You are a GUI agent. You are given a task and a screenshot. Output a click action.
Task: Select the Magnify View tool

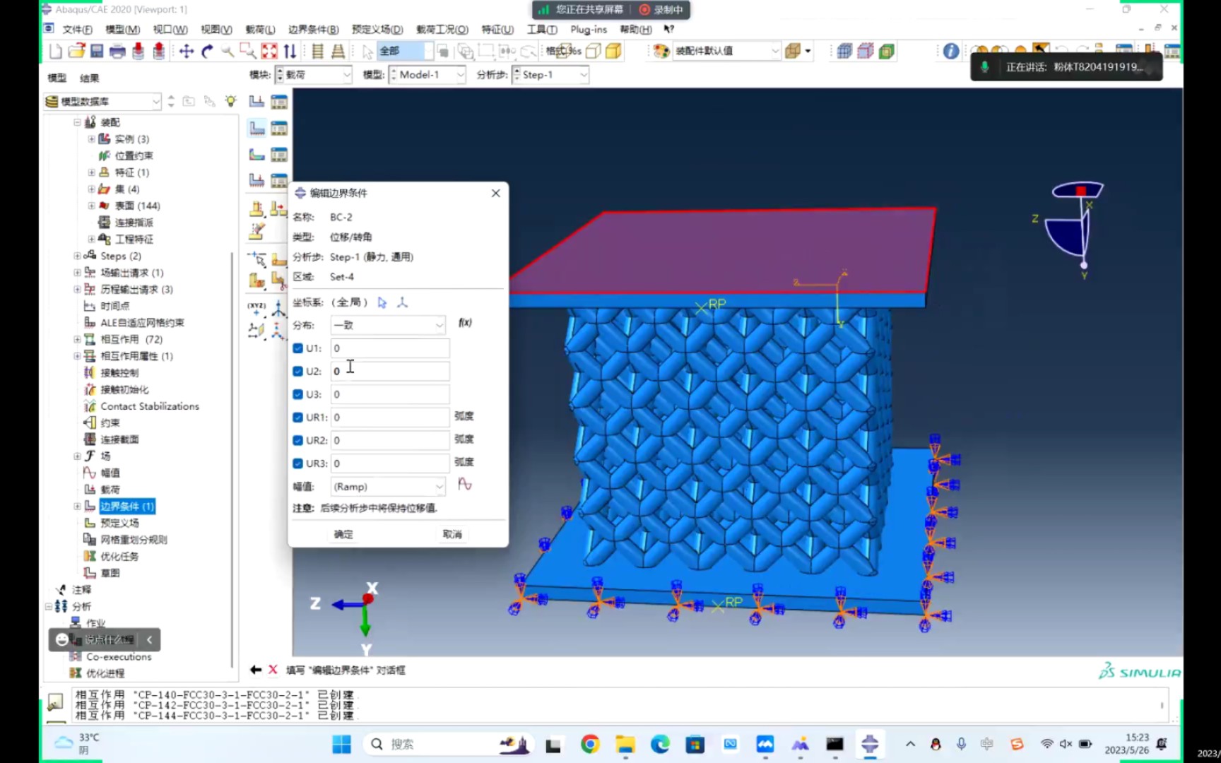click(x=228, y=51)
